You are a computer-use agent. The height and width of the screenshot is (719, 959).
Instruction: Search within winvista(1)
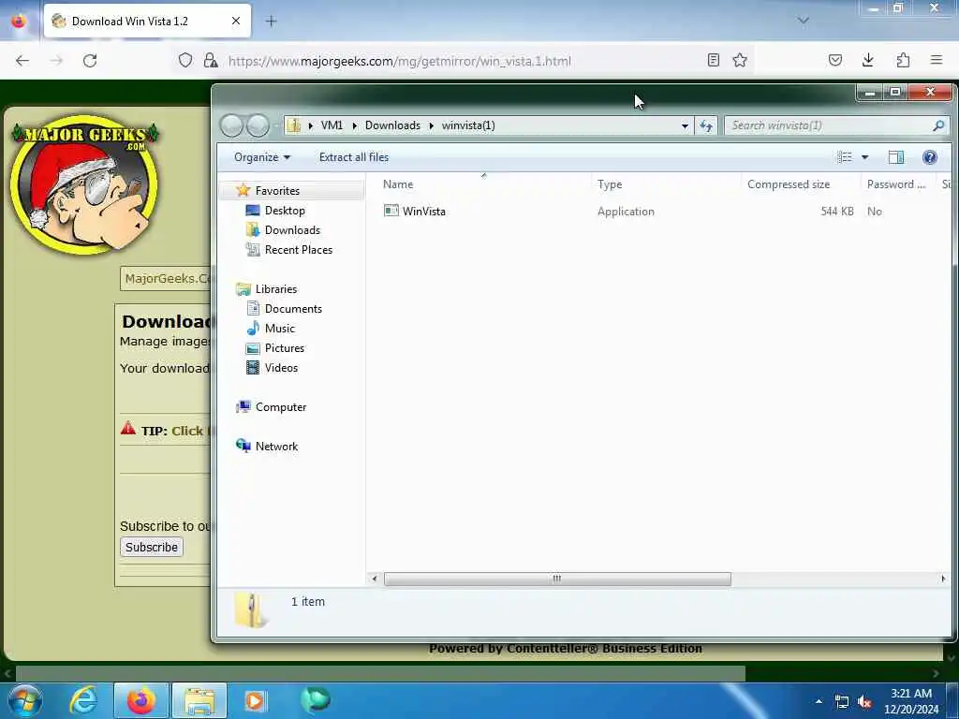click(x=837, y=125)
